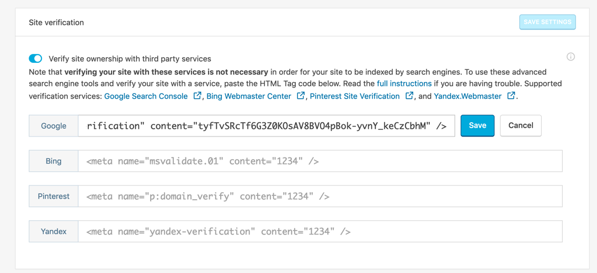The image size is (597, 273).
Task: Click the info icon at right
Action: [x=571, y=57]
